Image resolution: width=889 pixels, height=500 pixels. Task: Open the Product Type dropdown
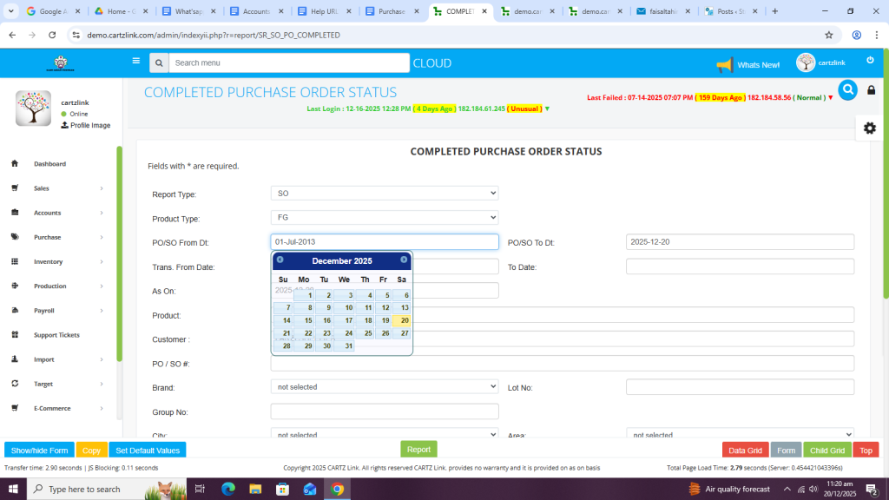click(384, 218)
